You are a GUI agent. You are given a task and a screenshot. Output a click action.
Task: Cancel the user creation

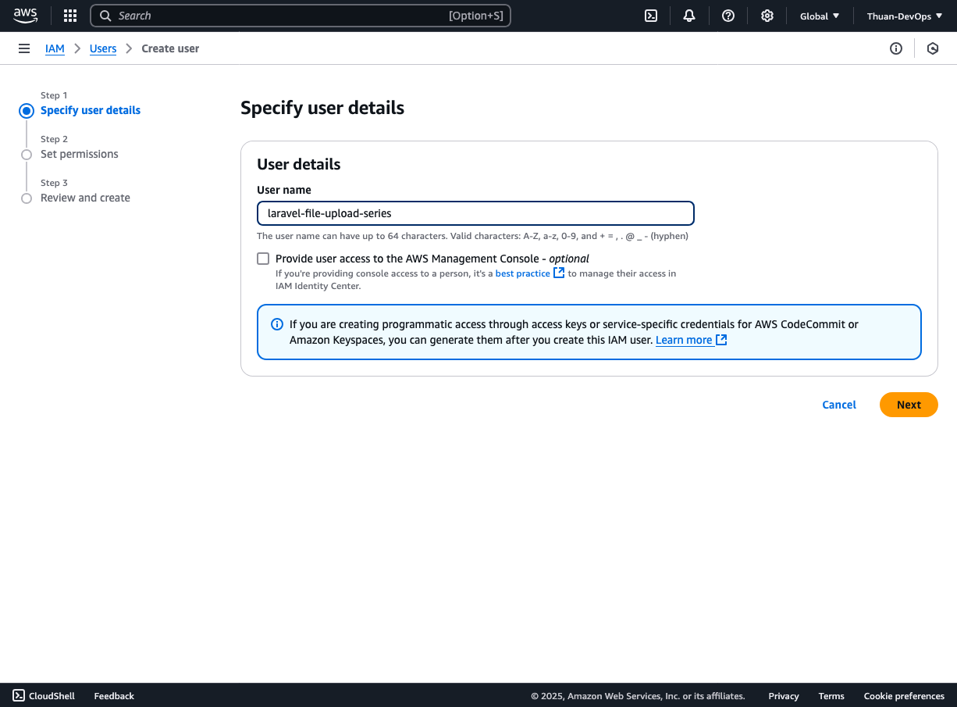pyautogui.click(x=839, y=405)
